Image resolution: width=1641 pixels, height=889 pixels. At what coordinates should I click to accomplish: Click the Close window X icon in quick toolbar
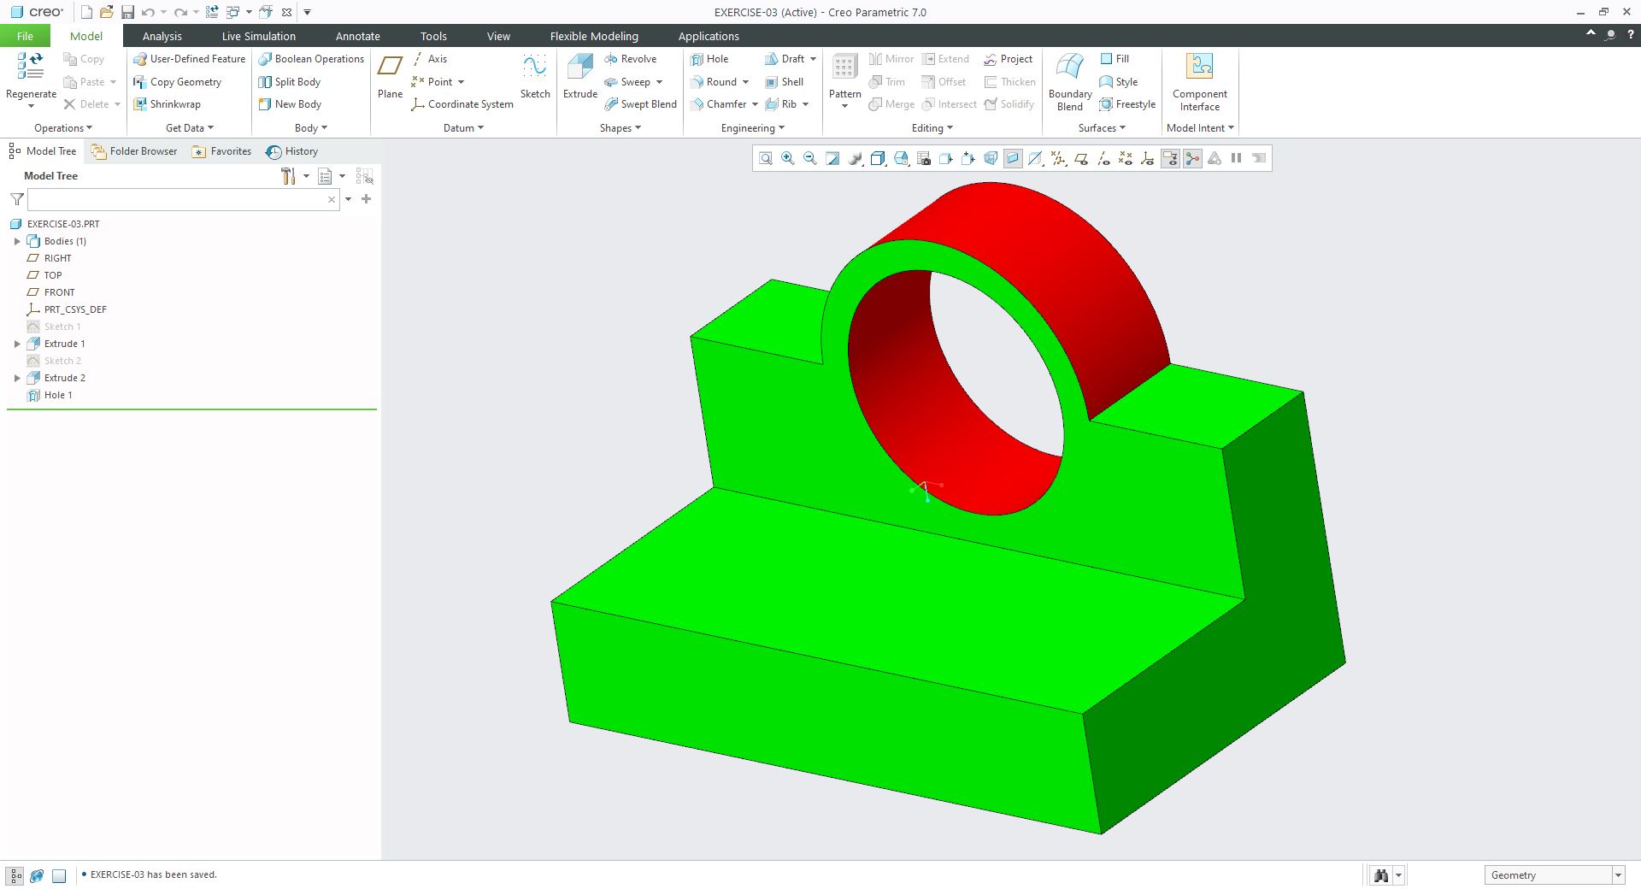click(287, 12)
